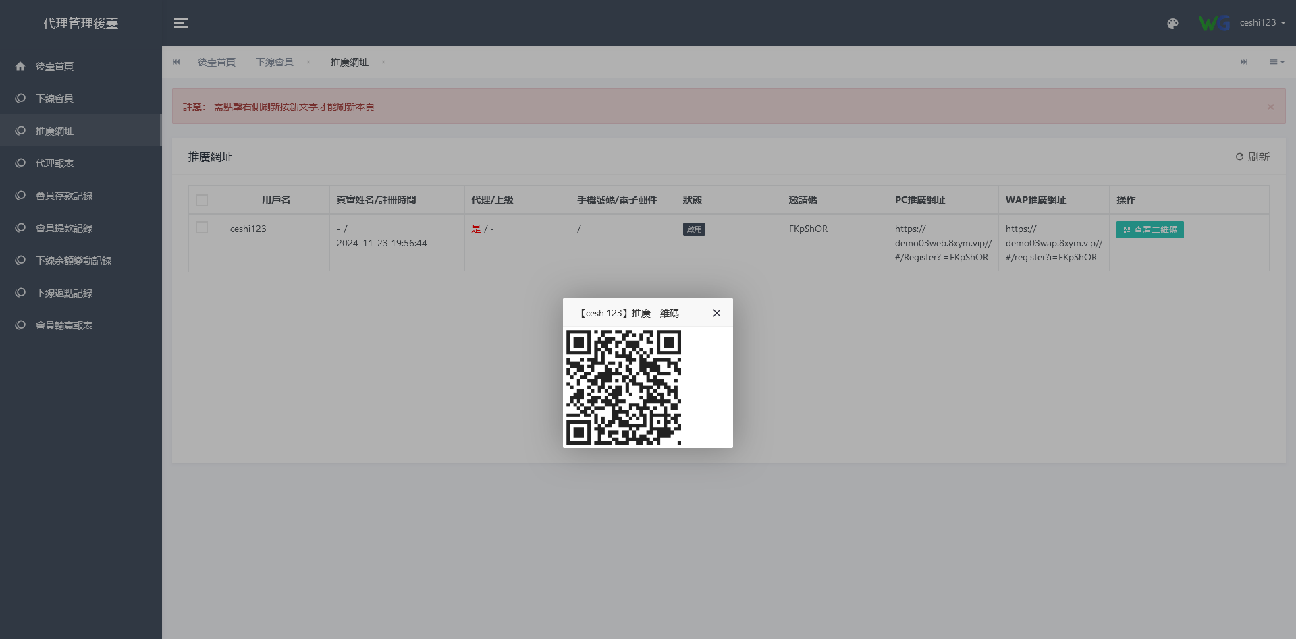The image size is (1296, 639).
Task: Expand the ceshi123 user account dropdown
Action: tap(1262, 23)
